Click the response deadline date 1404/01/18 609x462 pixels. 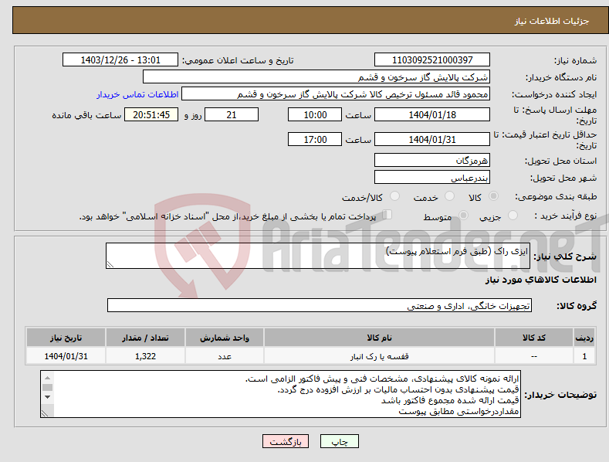pyautogui.click(x=432, y=114)
